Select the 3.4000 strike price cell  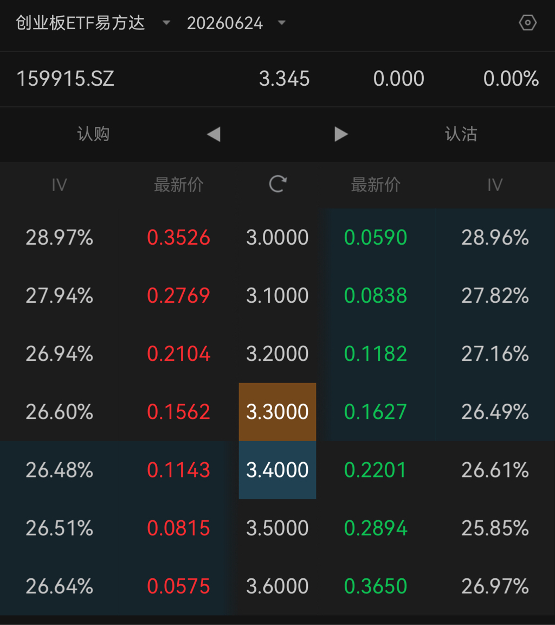[277, 470]
